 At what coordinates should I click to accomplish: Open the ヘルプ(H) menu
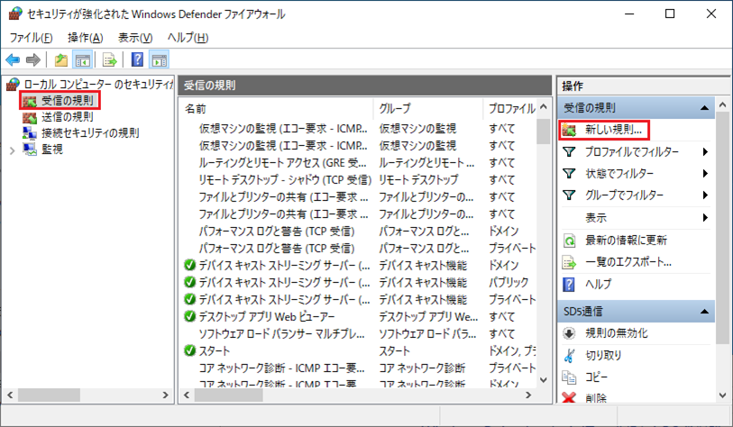click(x=188, y=37)
